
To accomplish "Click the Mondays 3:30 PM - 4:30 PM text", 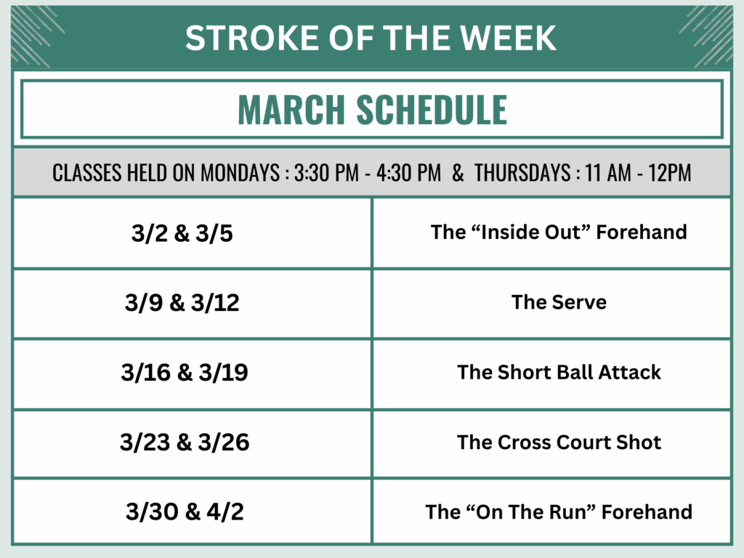I will click(247, 173).
